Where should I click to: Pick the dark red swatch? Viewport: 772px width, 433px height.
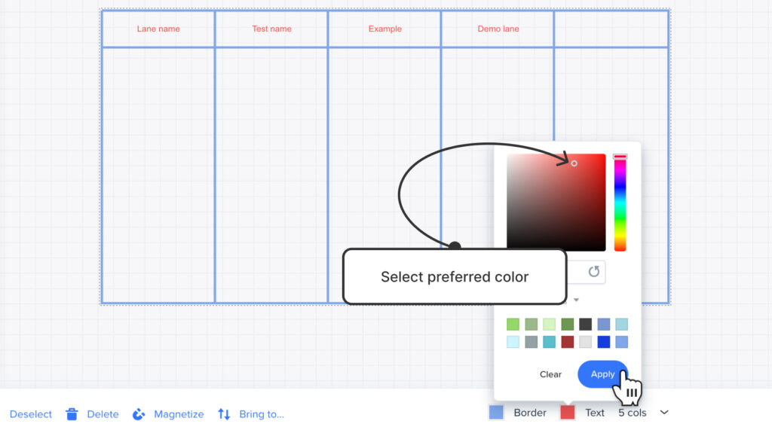point(568,342)
